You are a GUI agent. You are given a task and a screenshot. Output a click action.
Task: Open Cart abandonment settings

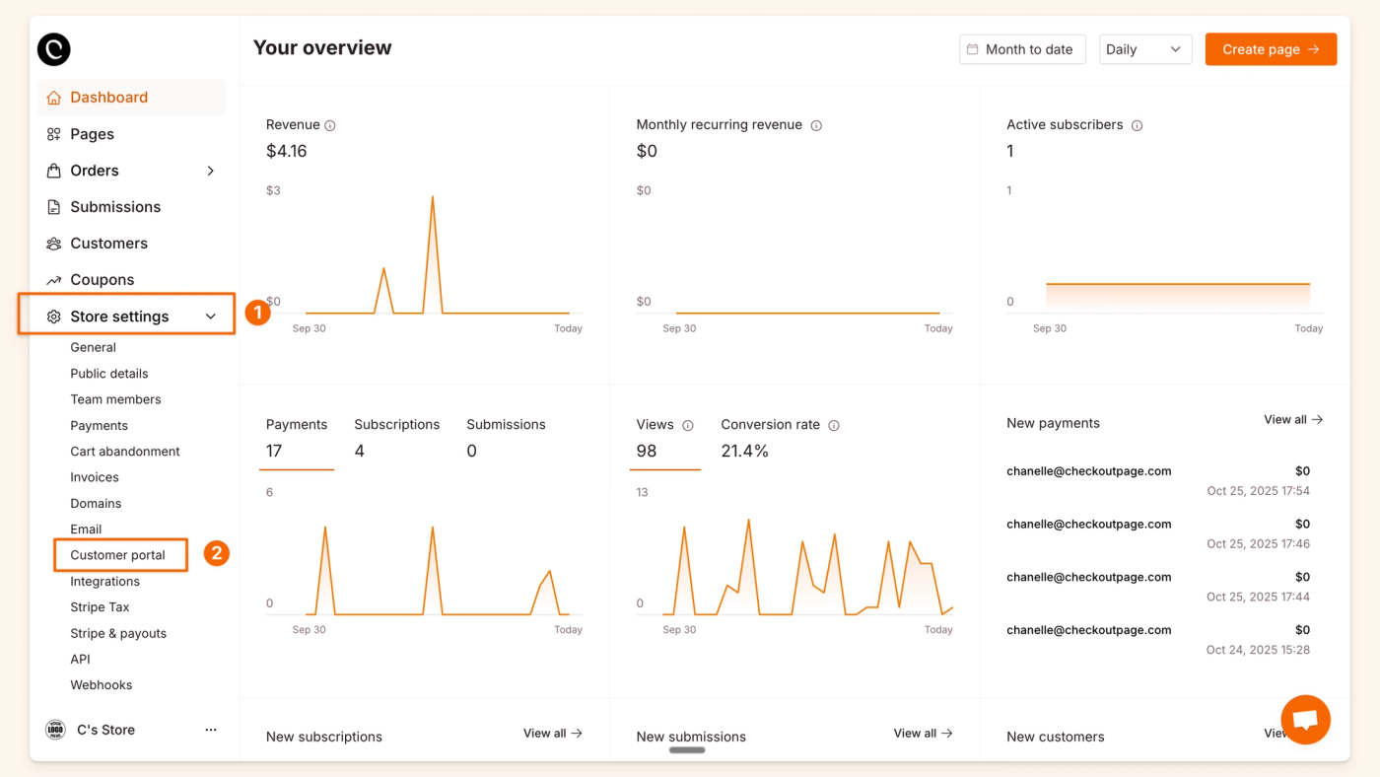point(125,452)
